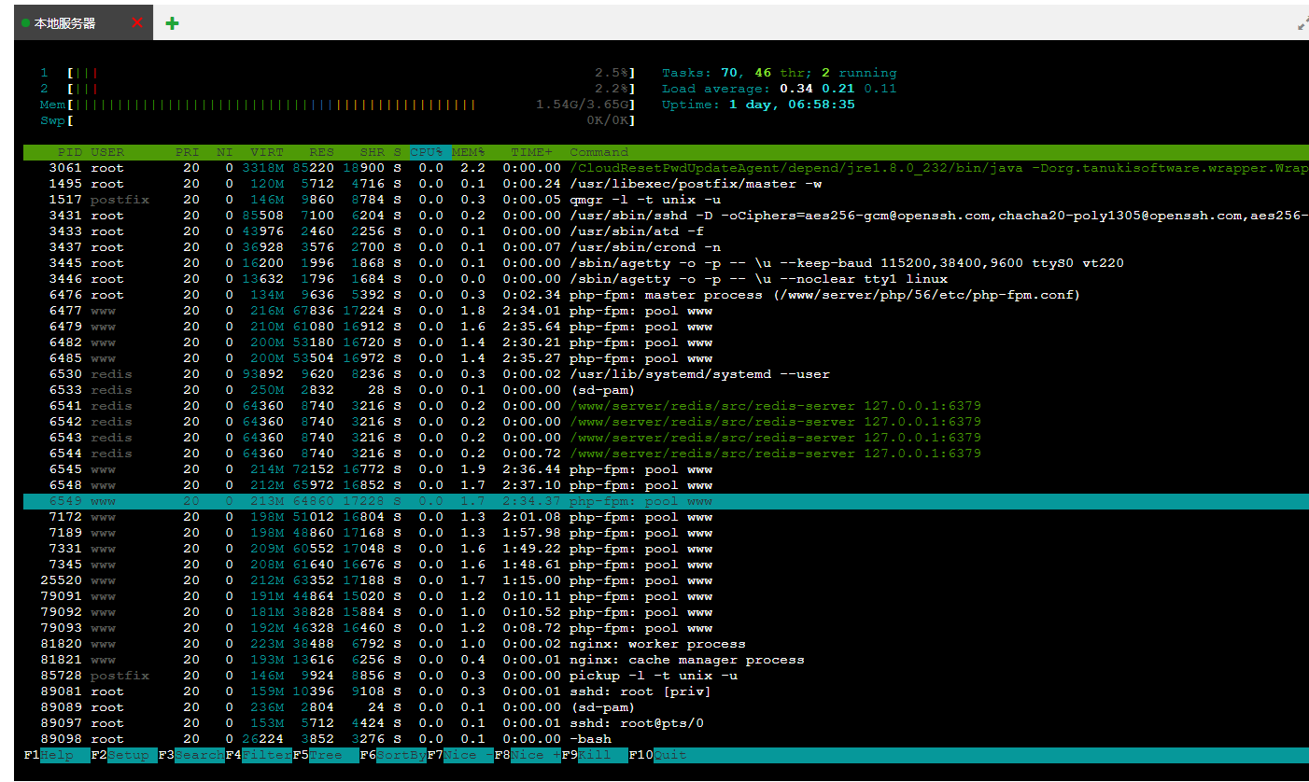
Task: Close the 本地服务器 tab with red X
Action: tap(137, 23)
